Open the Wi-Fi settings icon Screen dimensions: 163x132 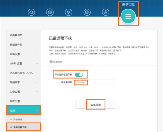tap(68, 12)
